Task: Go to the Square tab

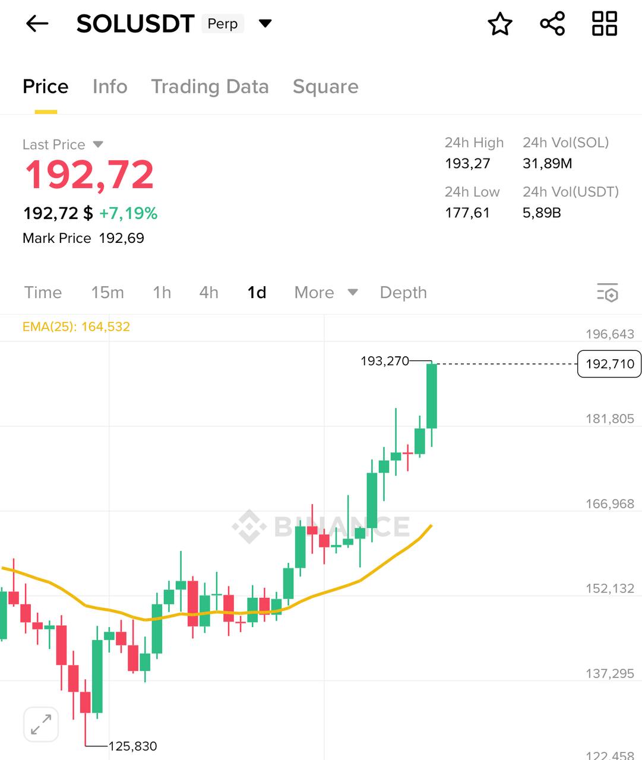Action: [x=325, y=87]
